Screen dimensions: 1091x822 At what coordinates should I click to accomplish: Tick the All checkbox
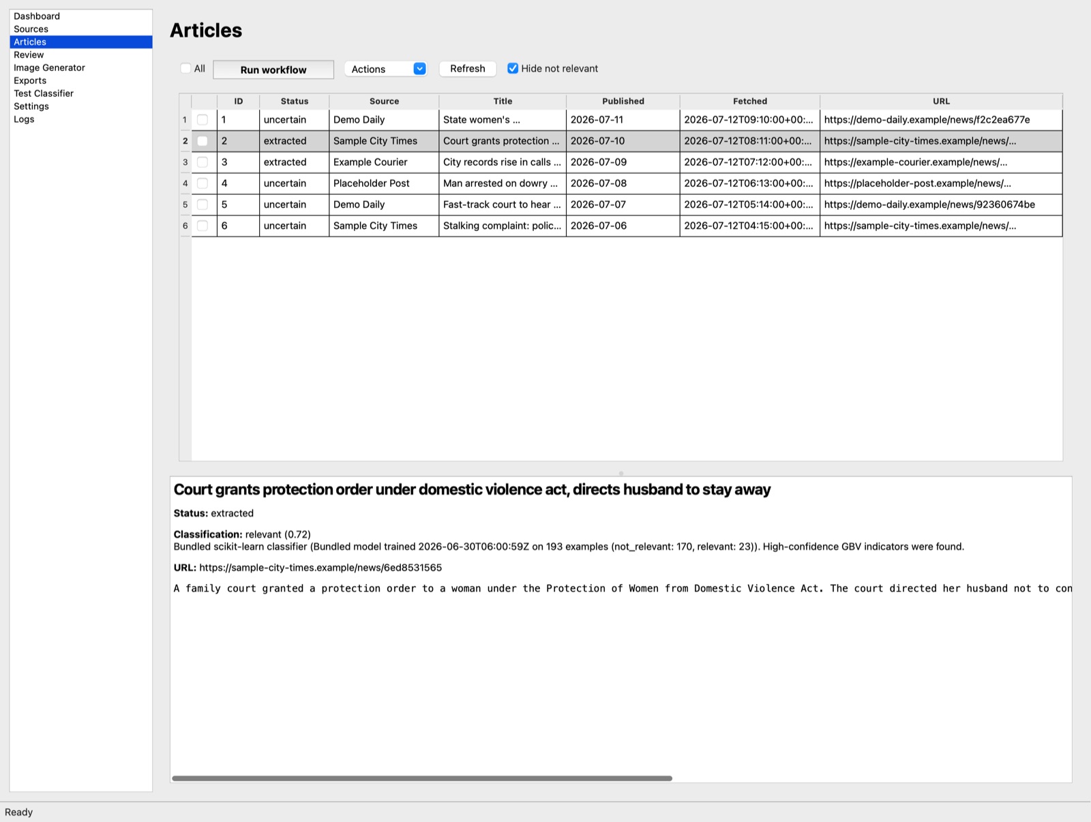click(x=185, y=68)
